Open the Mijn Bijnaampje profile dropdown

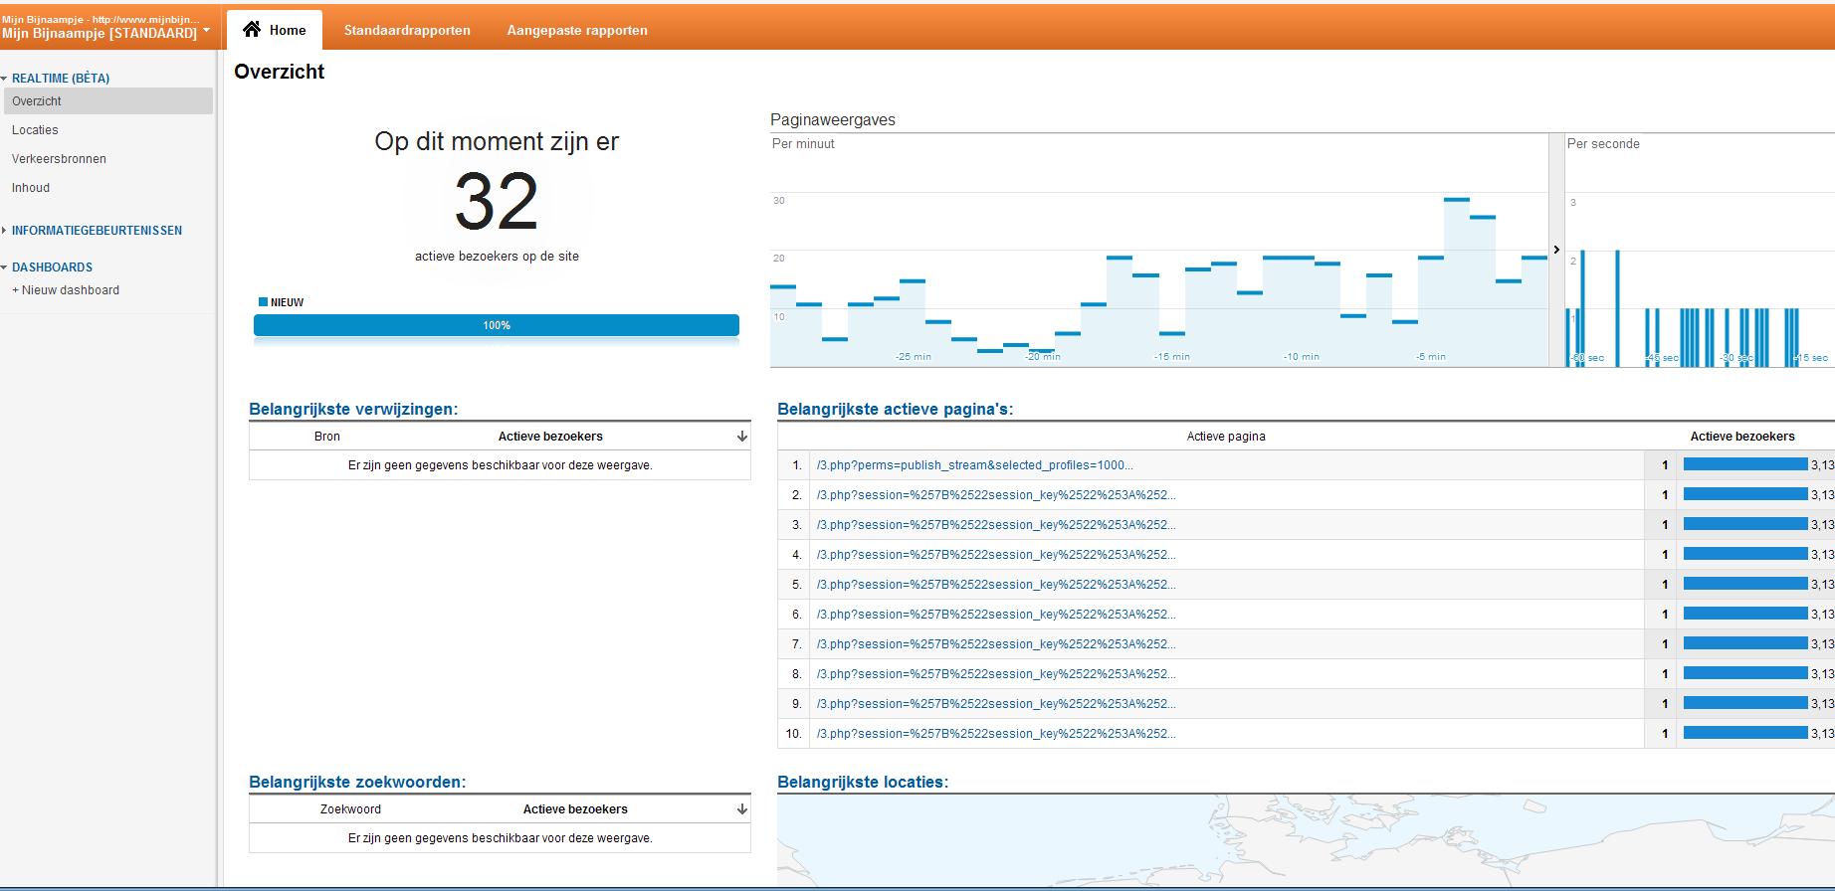[x=206, y=30]
